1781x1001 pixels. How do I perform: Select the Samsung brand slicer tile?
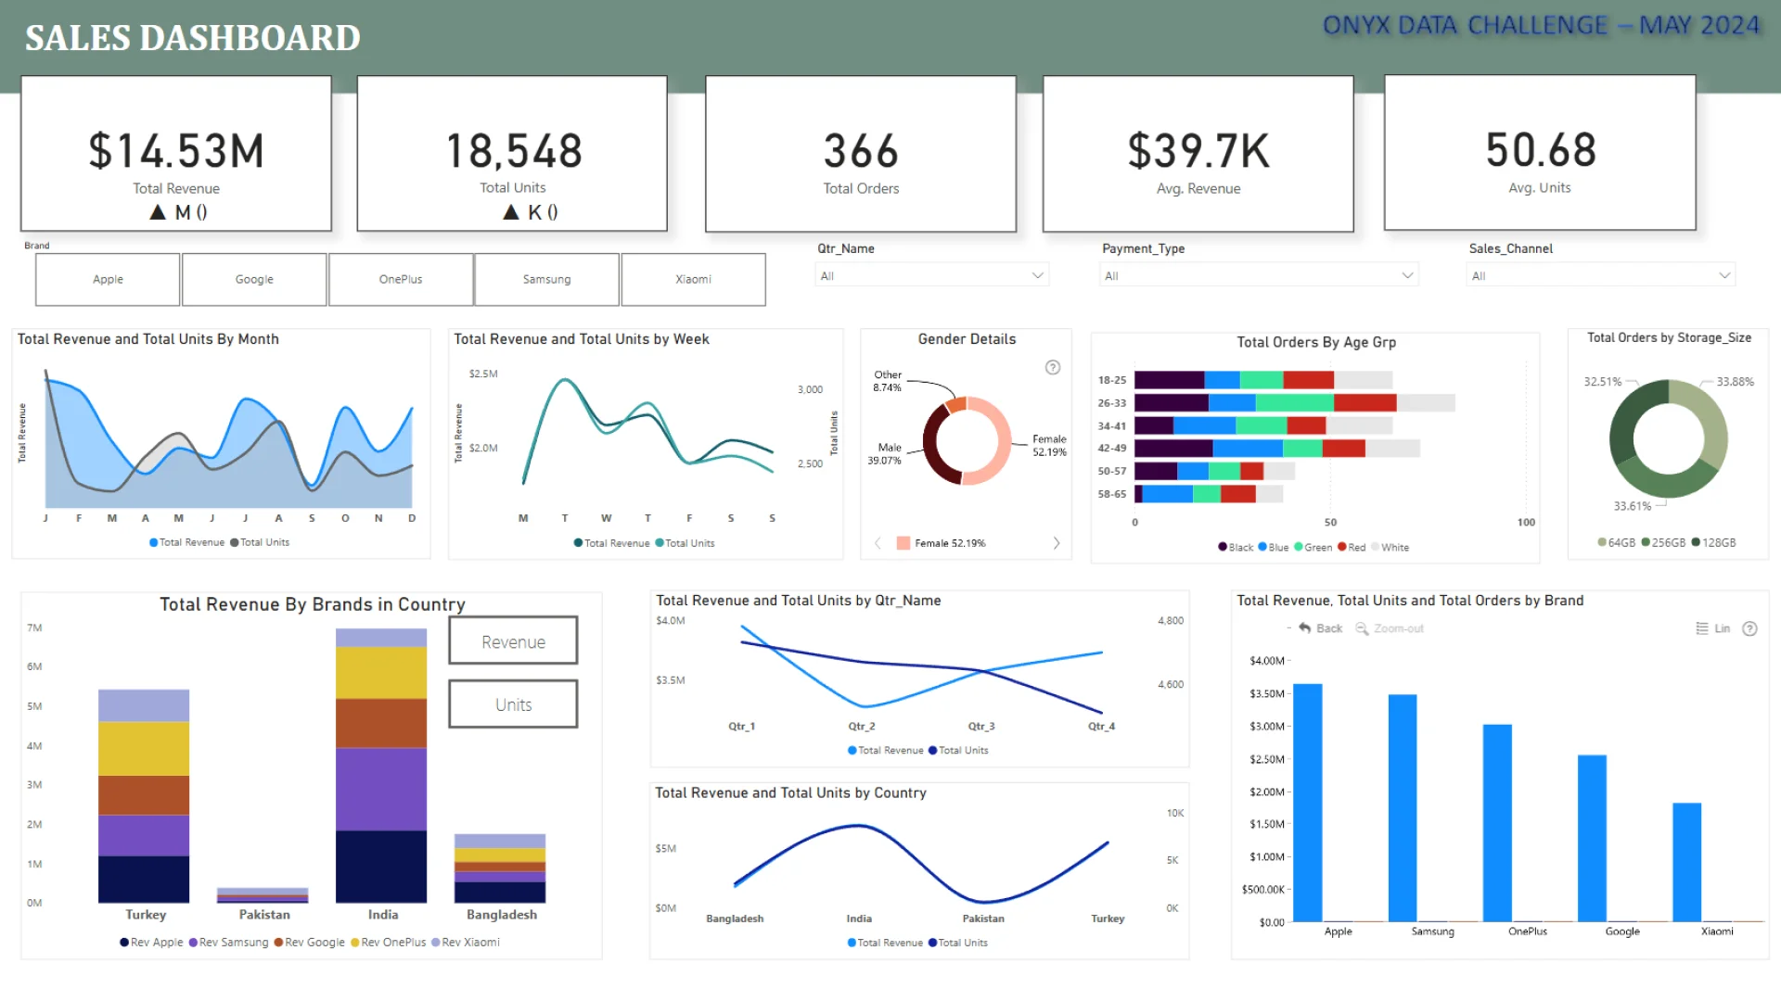[546, 279]
